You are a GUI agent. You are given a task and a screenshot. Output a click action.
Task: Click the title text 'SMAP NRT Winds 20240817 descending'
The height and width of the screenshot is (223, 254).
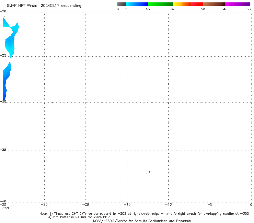(44, 6)
